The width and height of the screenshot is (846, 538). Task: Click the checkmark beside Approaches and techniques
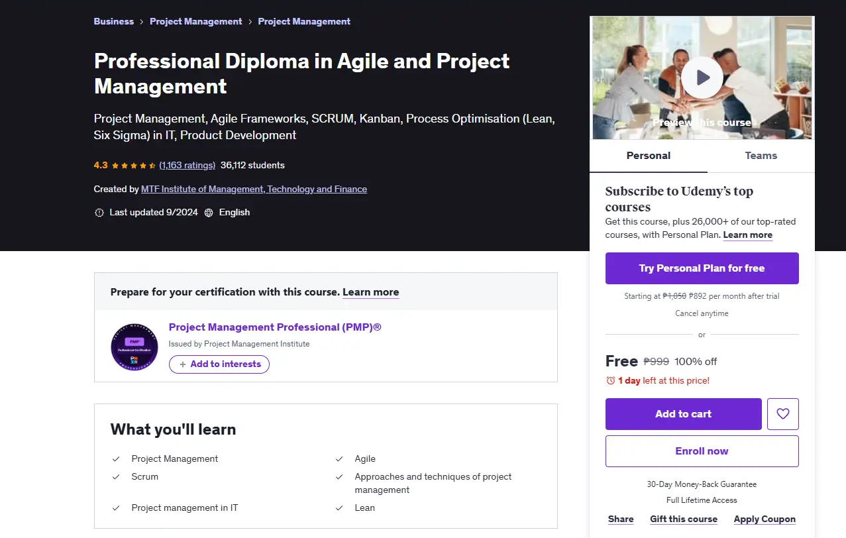(x=339, y=477)
